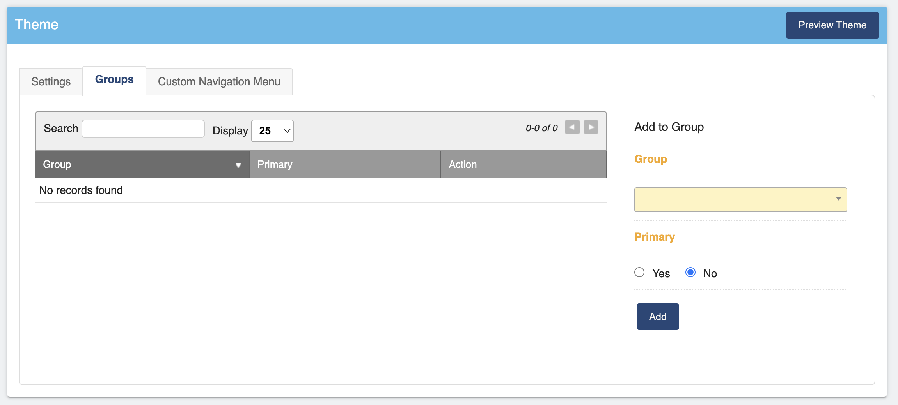Select No for Primary
Image resolution: width=898 pixels, height=405 pixels.
pyautogui.click(x=690, y=272)
